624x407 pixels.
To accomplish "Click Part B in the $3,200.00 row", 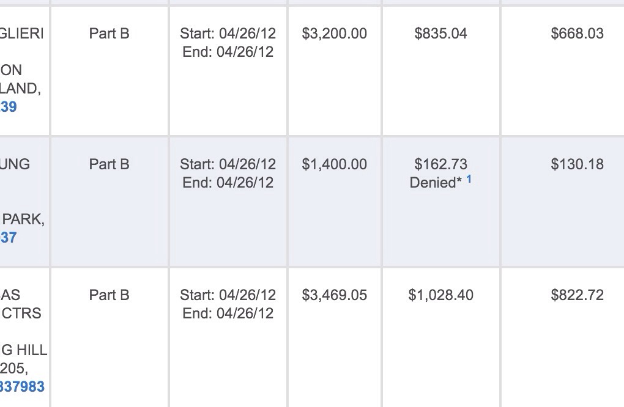I will (110, 34).
